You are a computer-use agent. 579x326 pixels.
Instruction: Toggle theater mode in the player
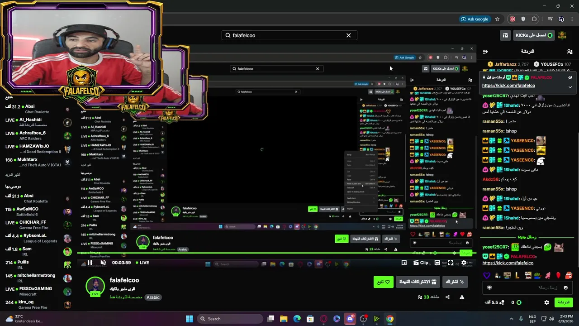click(437, 263)
